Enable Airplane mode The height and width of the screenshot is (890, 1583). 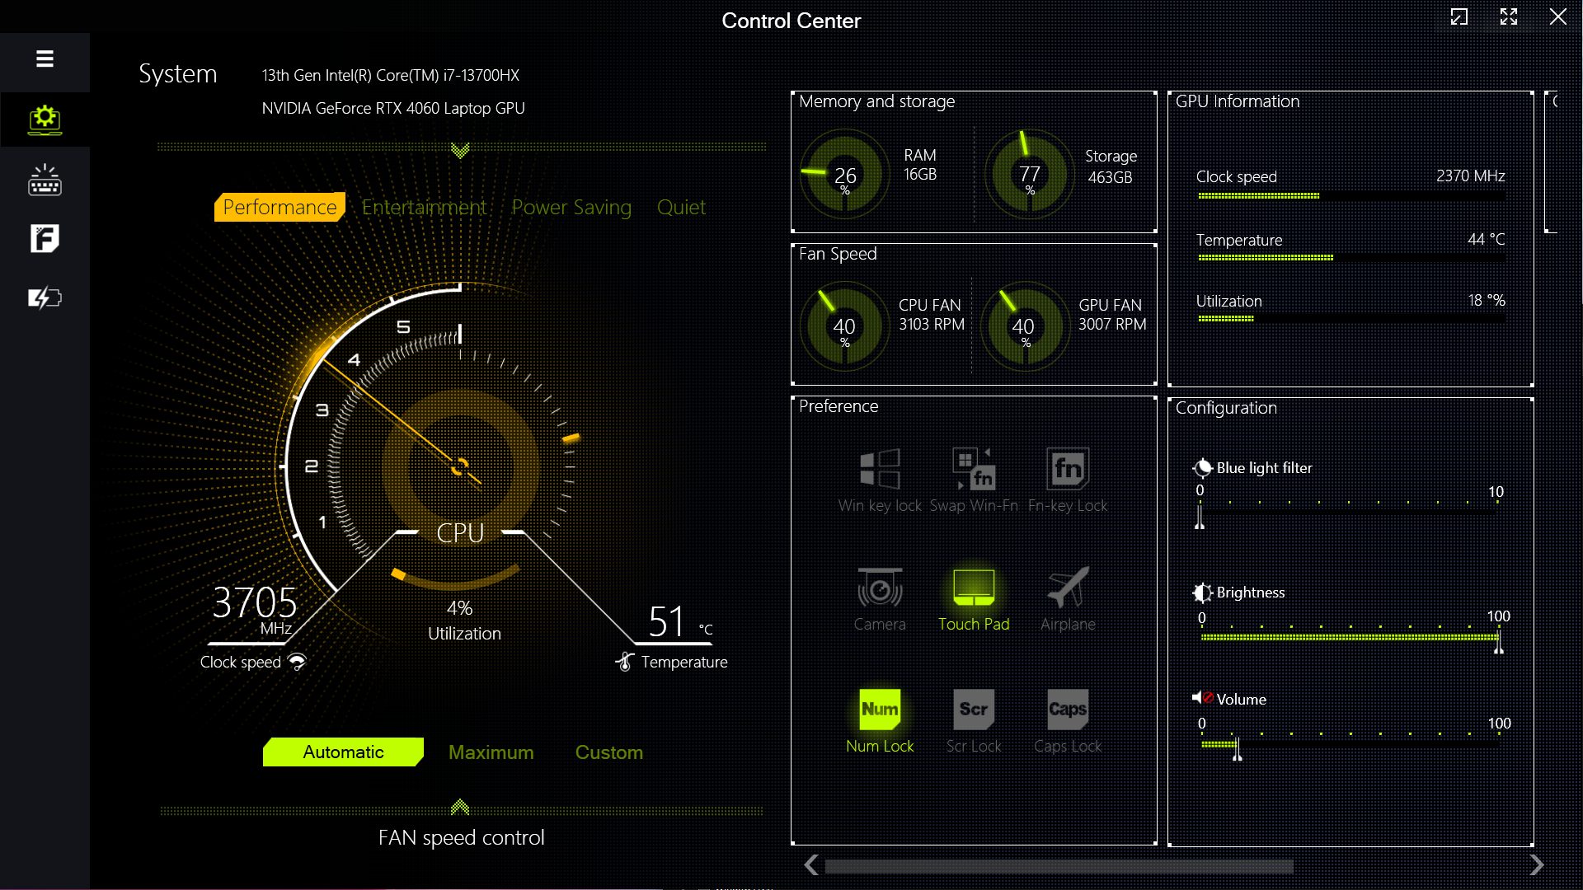(1067, 588)
